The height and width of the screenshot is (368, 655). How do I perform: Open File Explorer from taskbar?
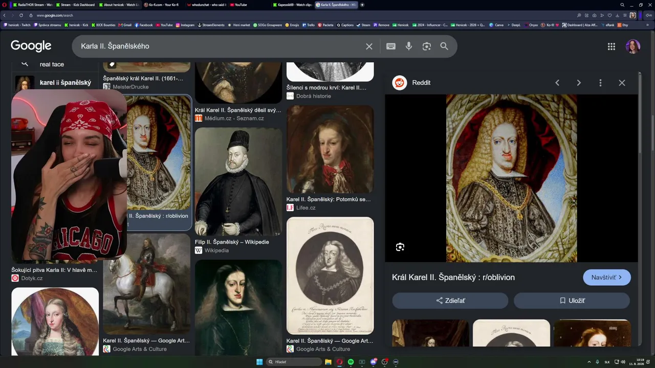(x=328, y=362)
